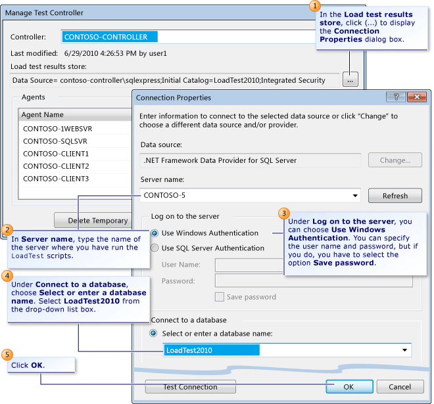The height and width of the screenshot is (404, 434).
Task: Click the Change... data source button
Action: pos(395,160)
